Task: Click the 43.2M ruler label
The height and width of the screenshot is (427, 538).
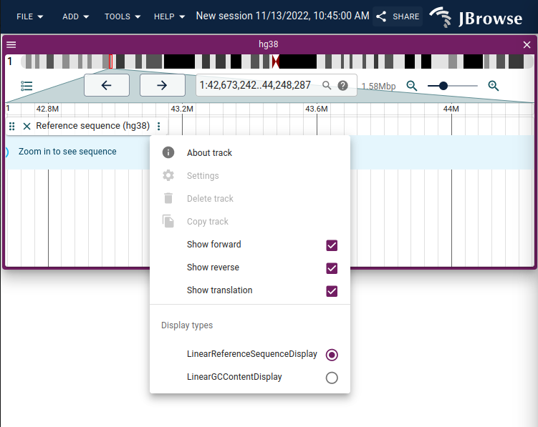Action: [x=182, y=109]
